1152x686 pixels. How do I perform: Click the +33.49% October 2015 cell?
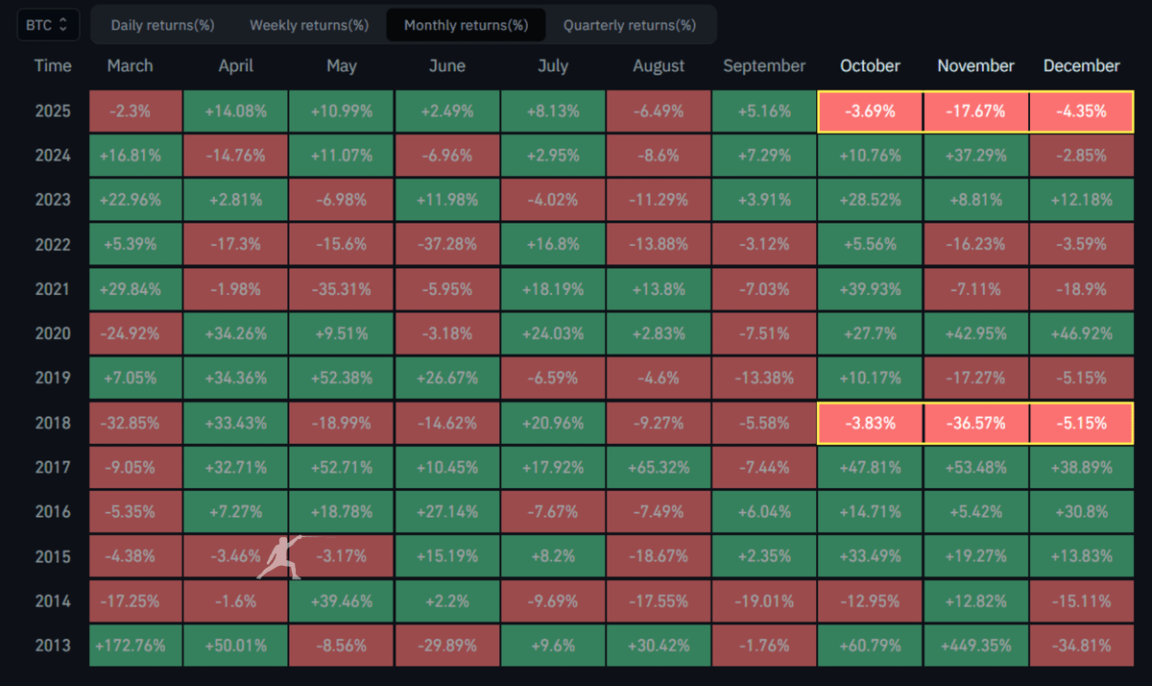(x=870, y=556)
